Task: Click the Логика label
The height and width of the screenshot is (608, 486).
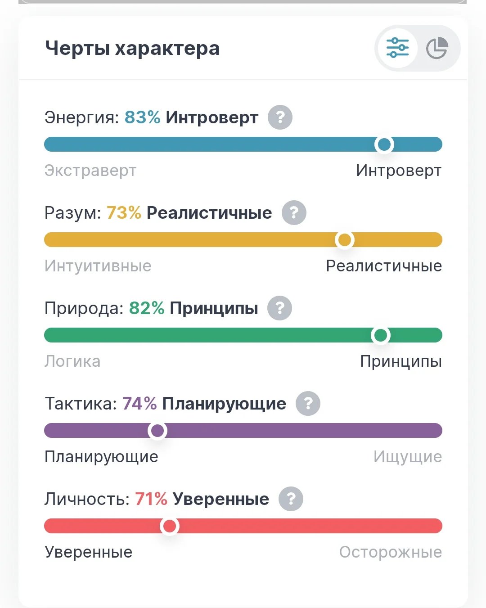Action: 72,361
